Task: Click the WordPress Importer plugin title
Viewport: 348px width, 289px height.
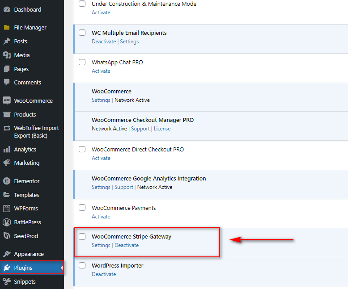Action: click(x=117, y=265)
